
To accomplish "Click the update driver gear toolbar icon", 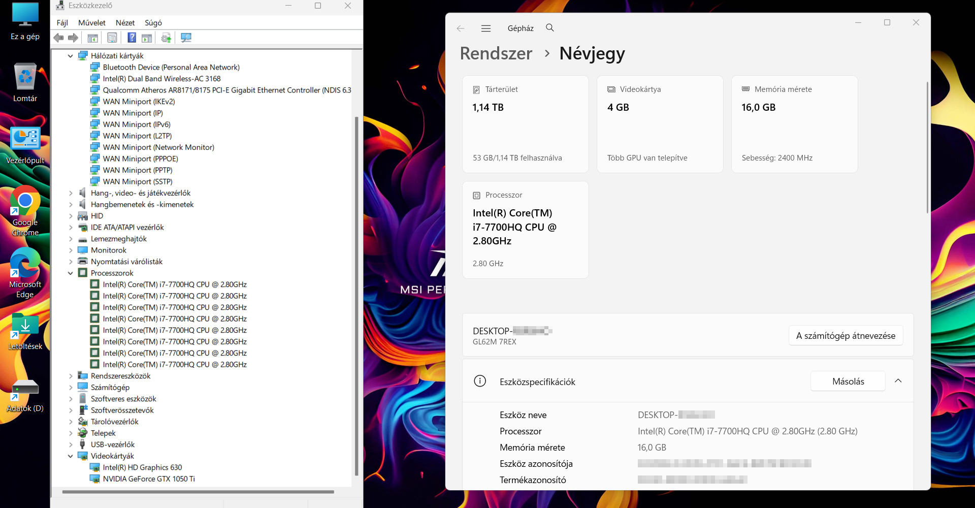I will [166, 38].
